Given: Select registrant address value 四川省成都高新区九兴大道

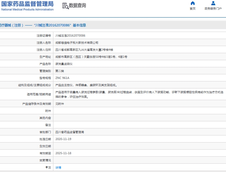Looking at the screenshot, I should (84, 50).
